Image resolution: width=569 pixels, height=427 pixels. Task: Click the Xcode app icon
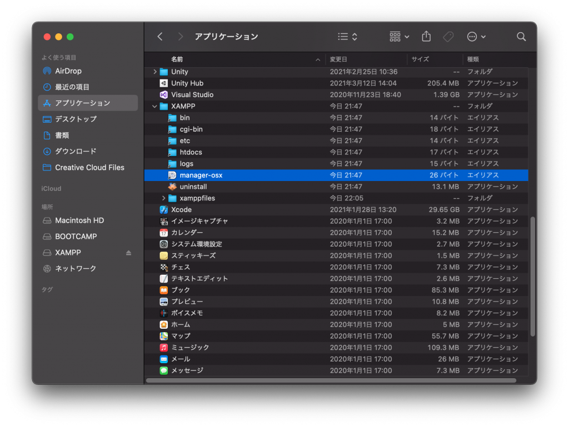(x=164, y=210)
